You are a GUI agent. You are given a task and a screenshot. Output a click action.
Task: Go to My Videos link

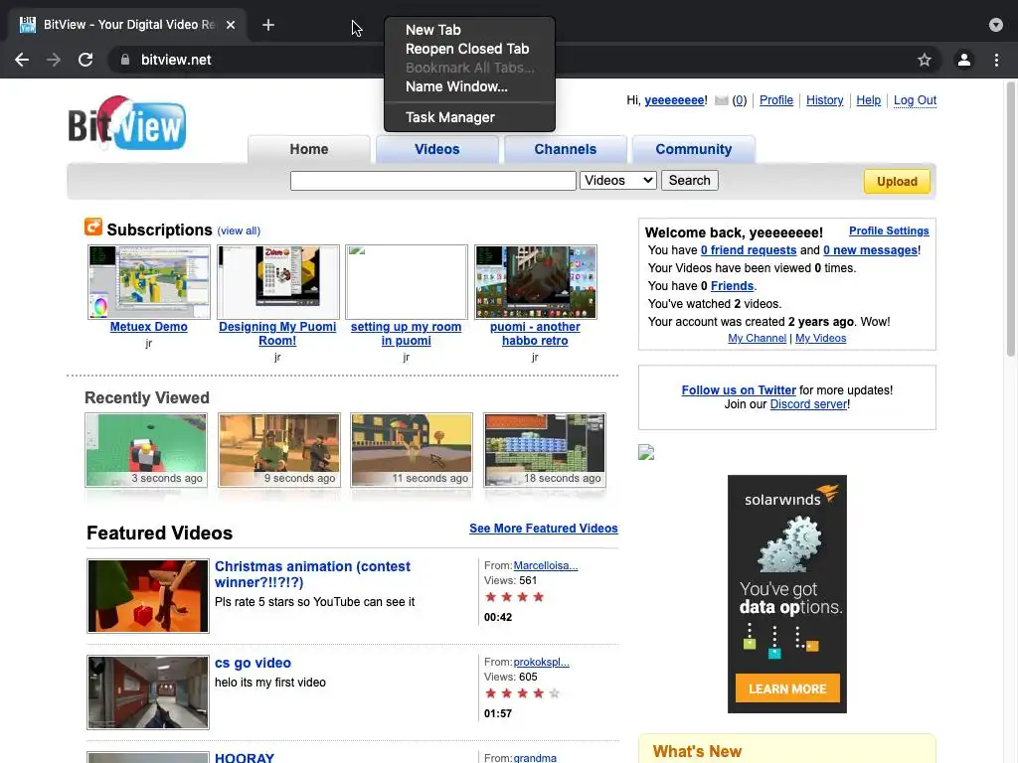click(820, 338)
